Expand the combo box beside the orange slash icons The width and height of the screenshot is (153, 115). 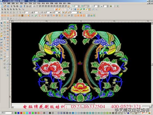coord(78,12)
